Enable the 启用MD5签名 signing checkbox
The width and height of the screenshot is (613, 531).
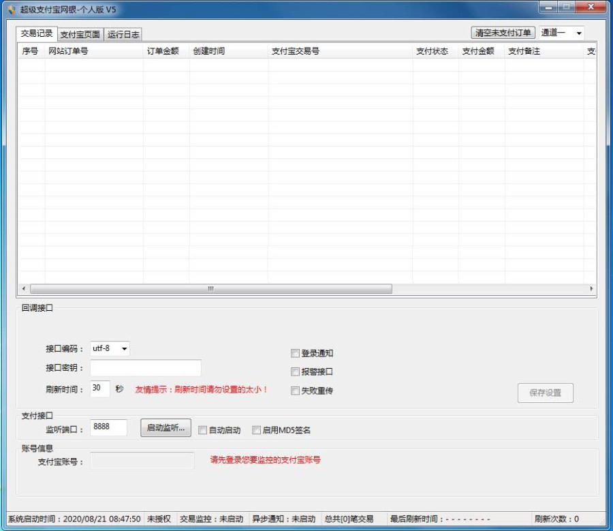coord(256,429)
